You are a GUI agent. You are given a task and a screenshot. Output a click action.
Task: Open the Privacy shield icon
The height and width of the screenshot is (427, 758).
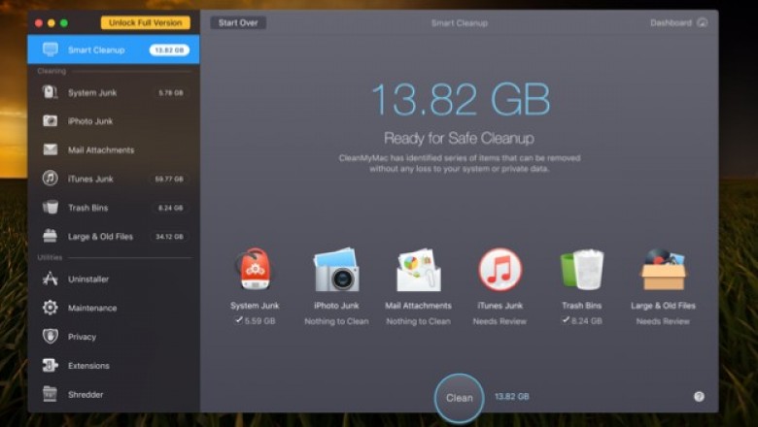click(x=51, y=337)
